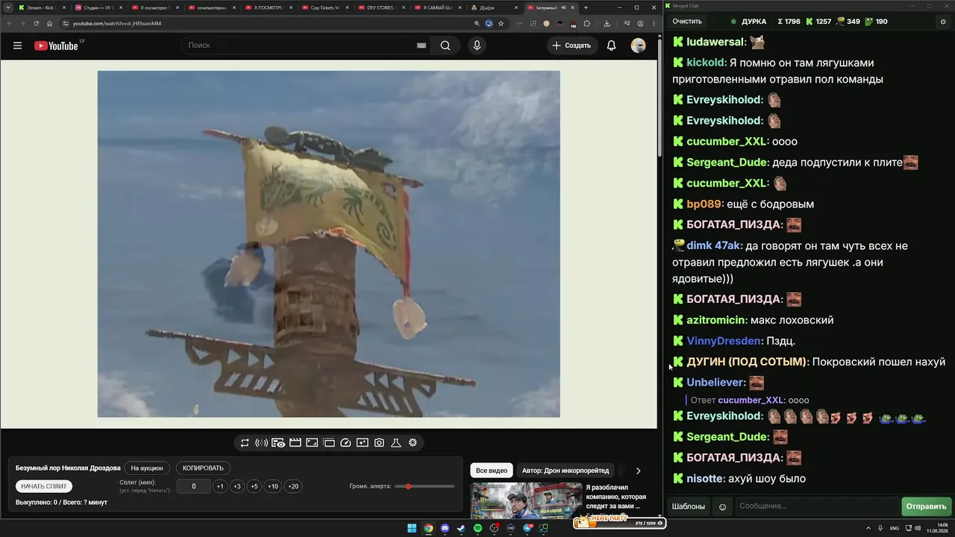Open the YouTube guide hamburger menu
The width and height of the screenshot is (955, 537).
pos(17,45)
